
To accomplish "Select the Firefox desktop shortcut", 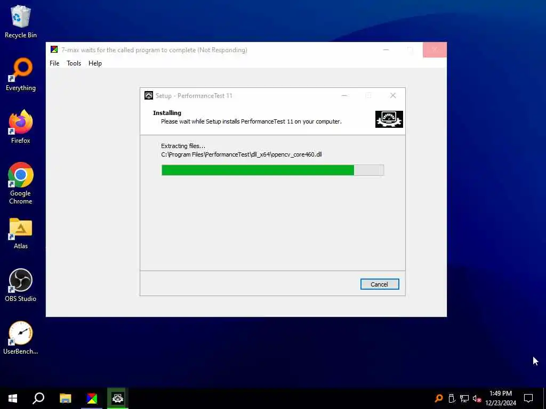I will (21, 127).
